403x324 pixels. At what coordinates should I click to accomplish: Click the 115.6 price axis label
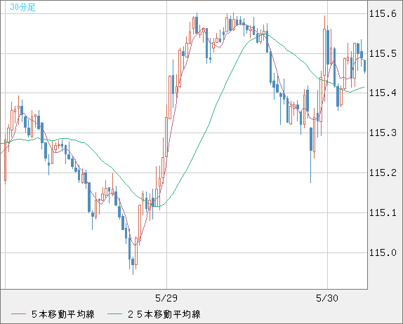tap(383, 13)
